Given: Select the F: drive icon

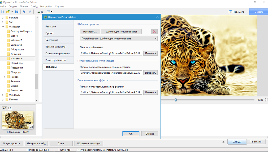Looking at the screenshot, I should 40,12.
